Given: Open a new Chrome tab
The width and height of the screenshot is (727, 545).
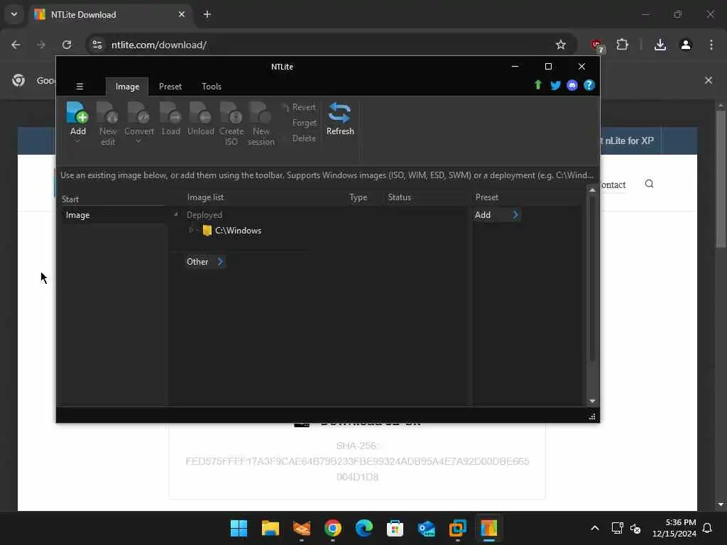Looking at the screenshot, I should pyautogui.click(x=207, y=14).
